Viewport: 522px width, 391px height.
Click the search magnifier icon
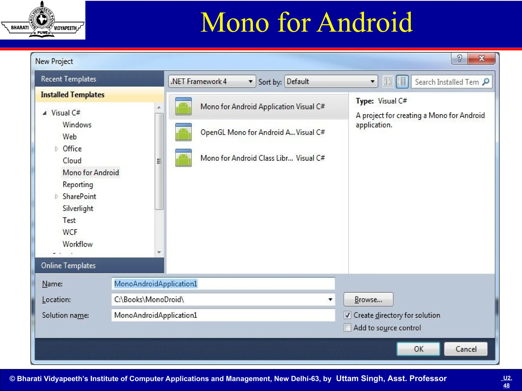coord(486,82)
